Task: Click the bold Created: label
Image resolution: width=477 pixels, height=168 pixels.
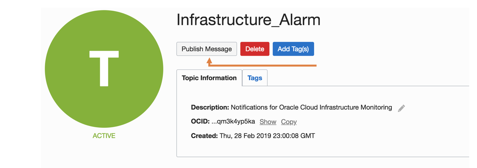Action: 204,136
